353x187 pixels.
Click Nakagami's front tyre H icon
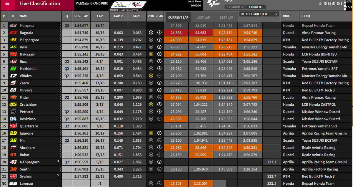tap(151, 54)
